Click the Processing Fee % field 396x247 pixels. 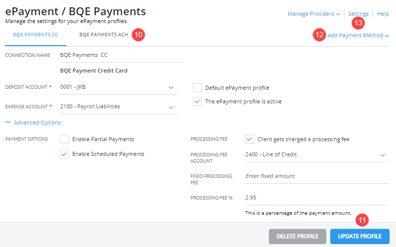(317, 198)
